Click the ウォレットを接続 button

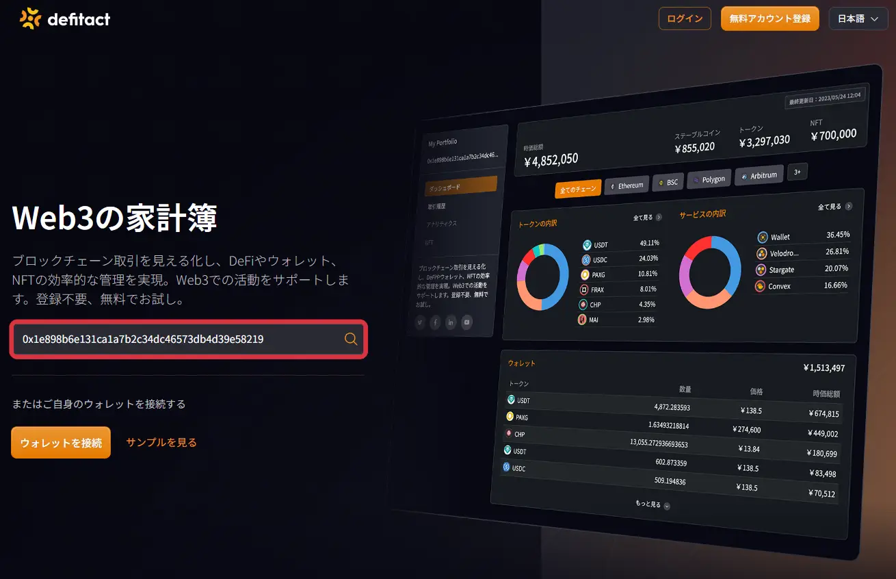[61, 443]
